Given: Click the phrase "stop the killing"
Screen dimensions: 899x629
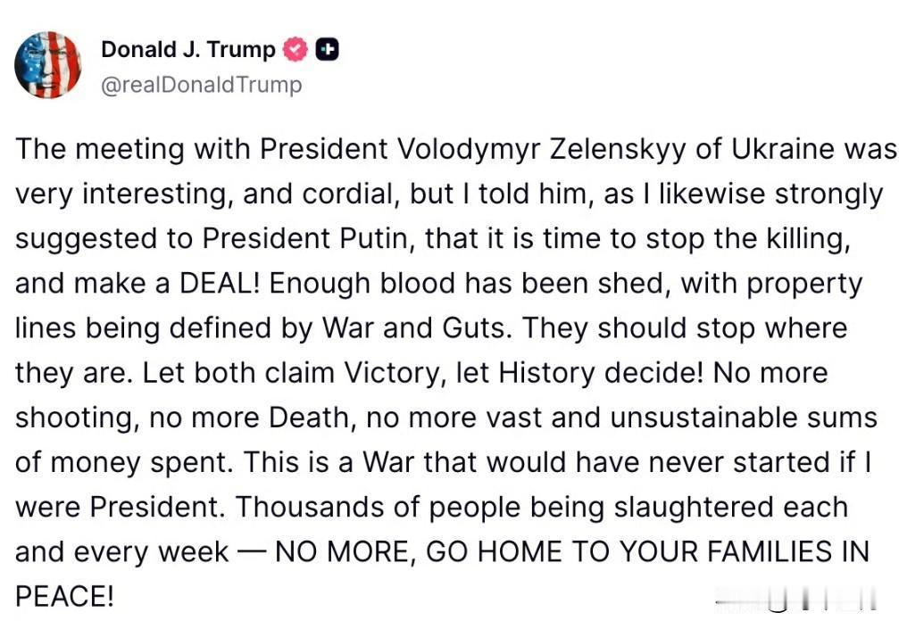Looking at the screenshot, I should [747, 238].
